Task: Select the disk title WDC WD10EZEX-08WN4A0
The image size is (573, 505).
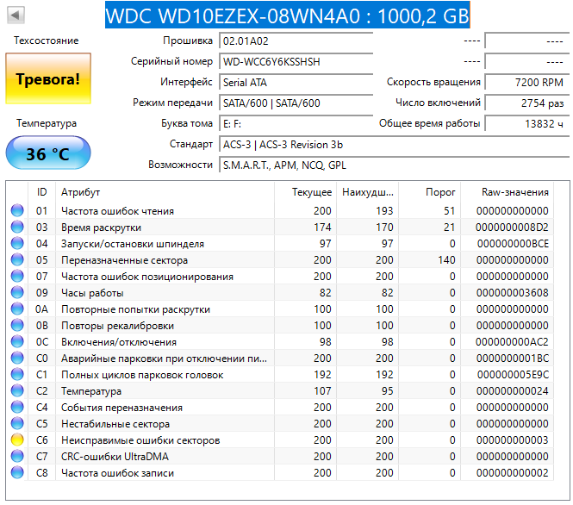Action: (287, 16)
